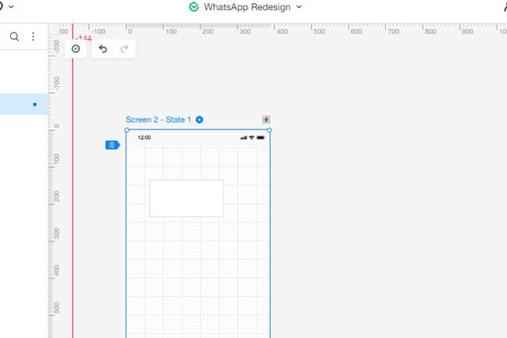
Task: Click the artboard status bar showing 12:00
Action: [198, 137]
